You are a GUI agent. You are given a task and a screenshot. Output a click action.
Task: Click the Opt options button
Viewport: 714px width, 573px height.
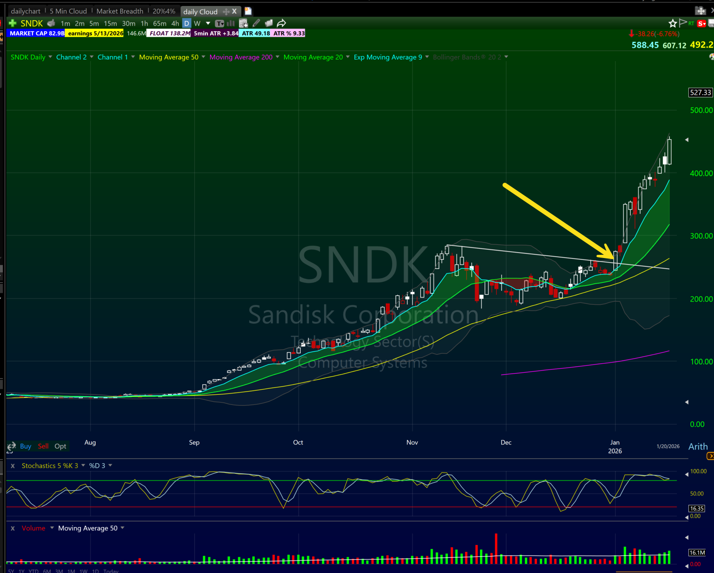tap(60, 446)
